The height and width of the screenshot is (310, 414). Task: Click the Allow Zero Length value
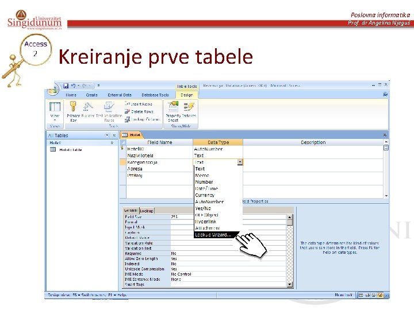coord(228,258)
